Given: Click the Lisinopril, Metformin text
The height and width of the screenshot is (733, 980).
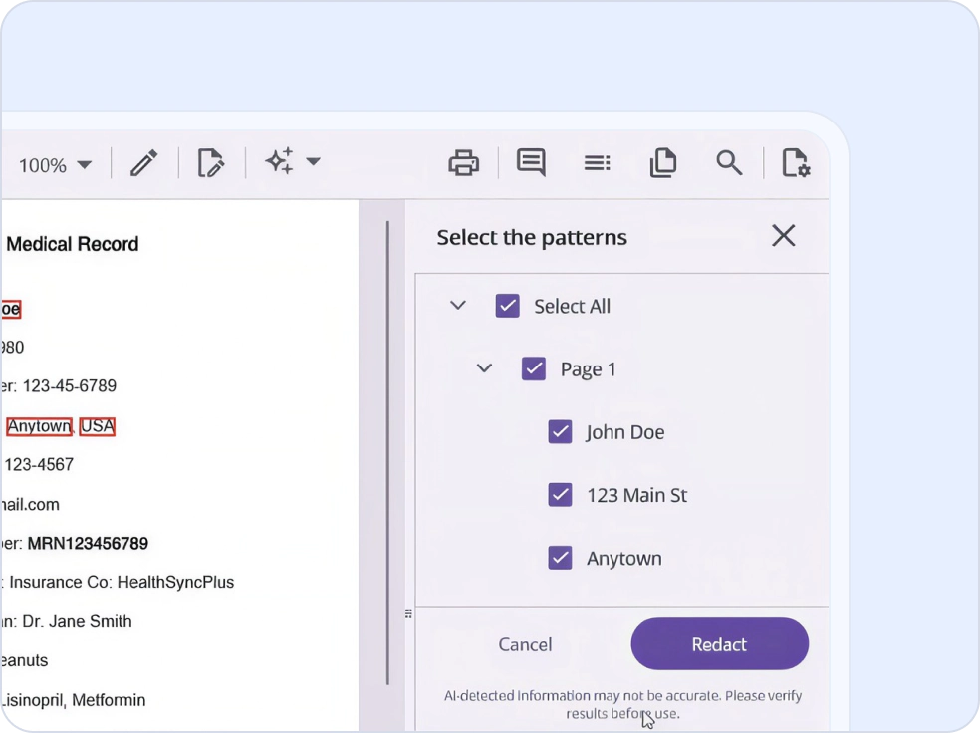Looking at the screenshot, I should click(x=73, y=700).
